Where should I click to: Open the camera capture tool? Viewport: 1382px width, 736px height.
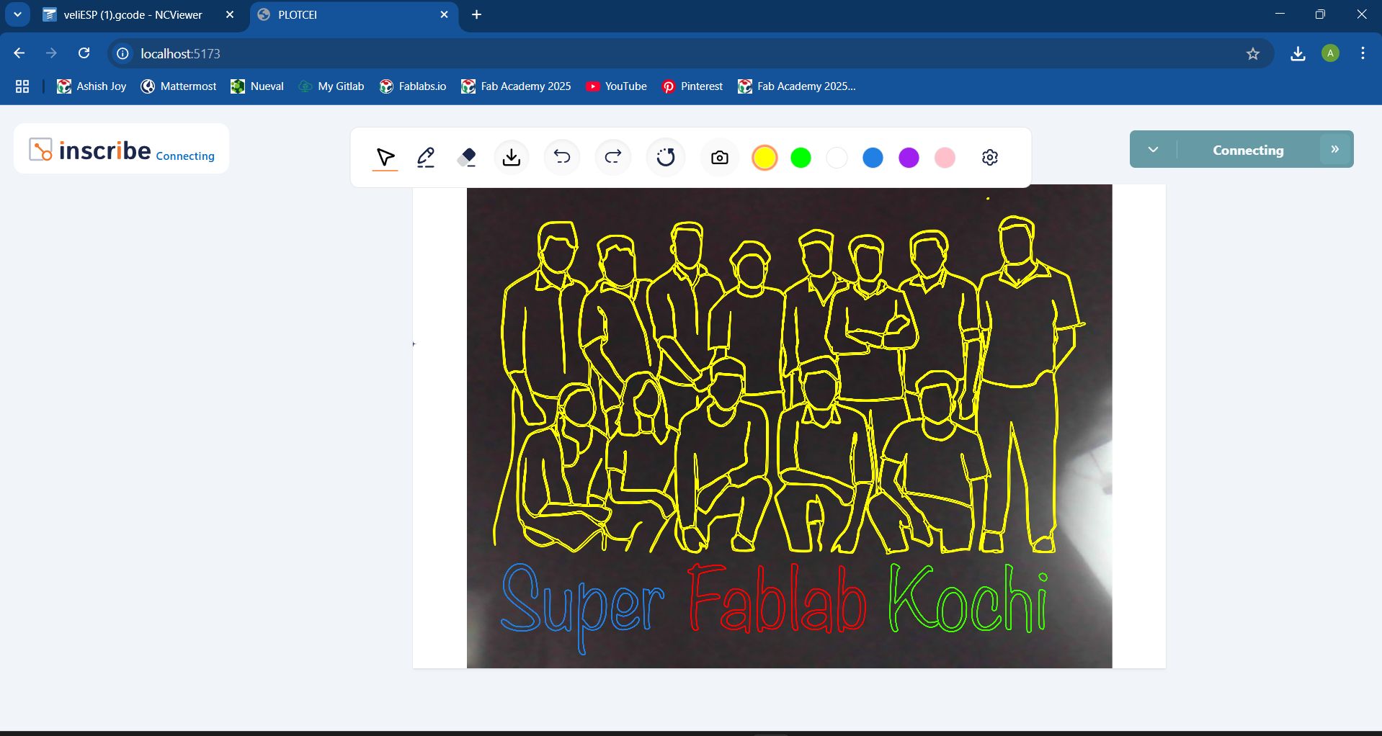pyautogui.click(x=719, y=158)
